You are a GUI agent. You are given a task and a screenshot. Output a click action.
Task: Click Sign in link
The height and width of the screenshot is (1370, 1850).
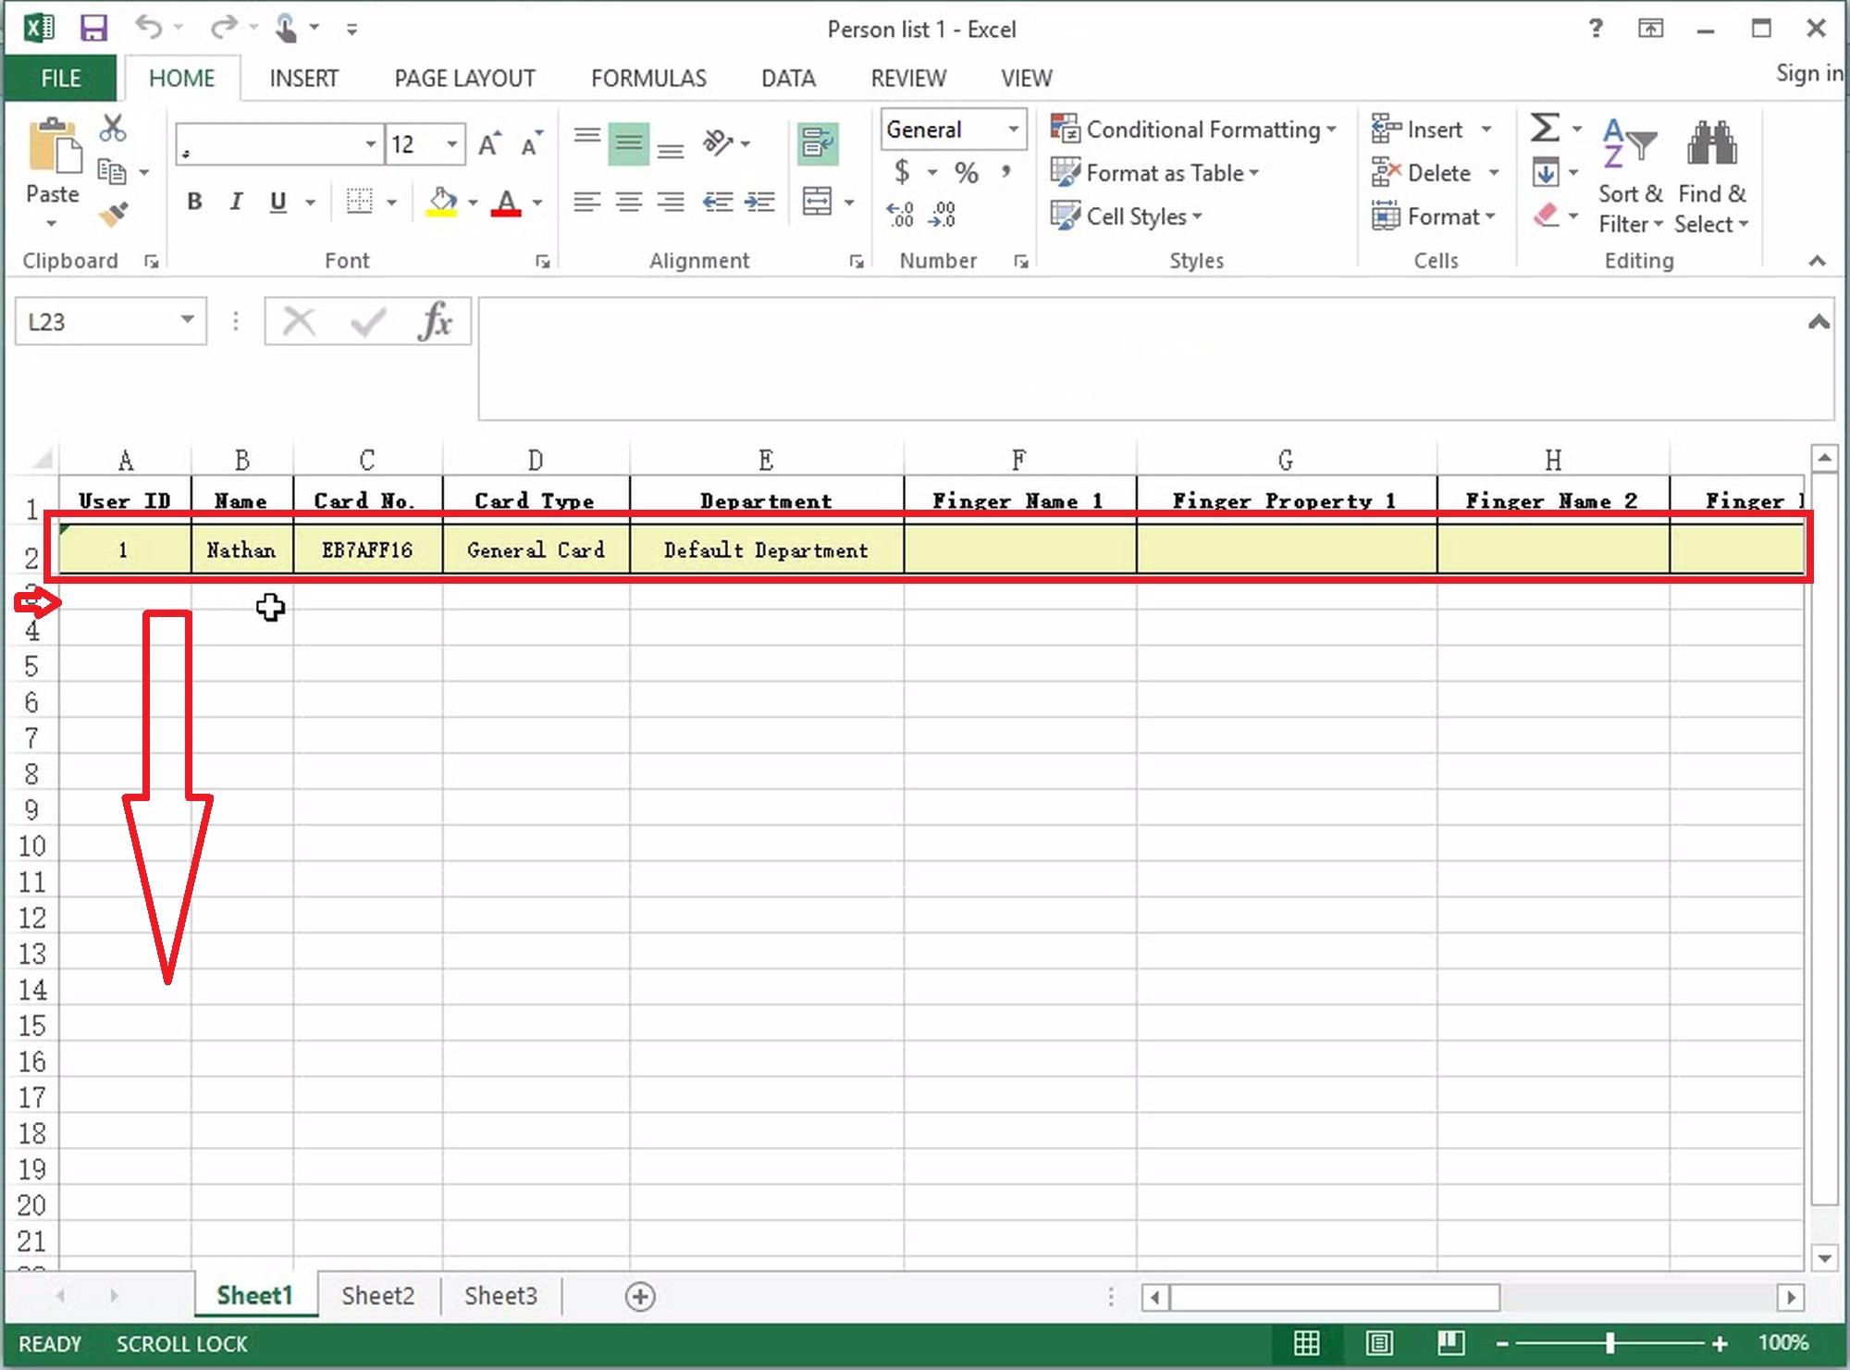1807,73
